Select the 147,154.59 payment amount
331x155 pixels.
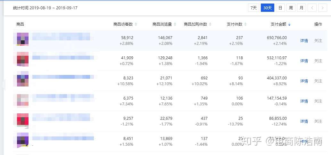[x=277, y=98]
